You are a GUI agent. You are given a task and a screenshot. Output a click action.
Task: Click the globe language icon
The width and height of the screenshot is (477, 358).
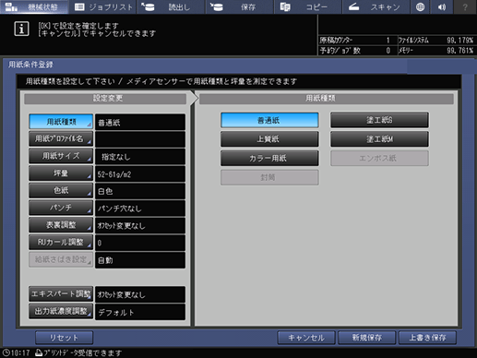pos(420,6)
